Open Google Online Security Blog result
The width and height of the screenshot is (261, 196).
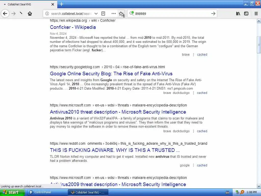pos(111,74)
